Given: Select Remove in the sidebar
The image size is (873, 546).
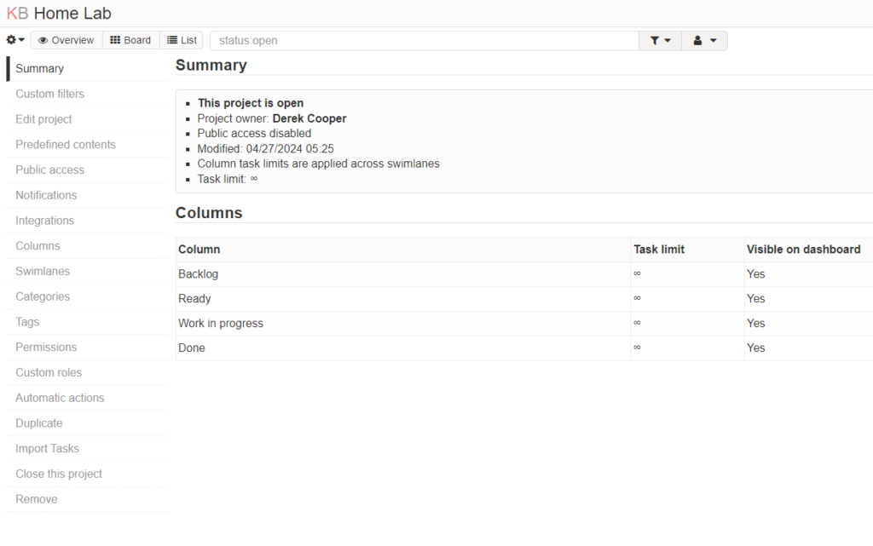Looking at the screenshot, I should (x=36, y=499).
